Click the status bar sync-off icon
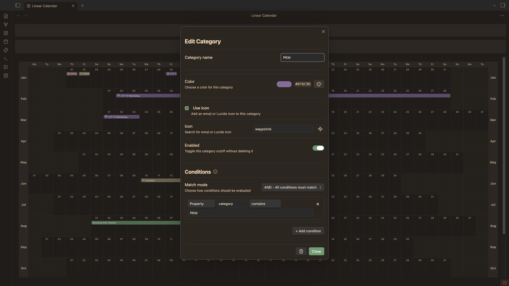 point(504,283)
